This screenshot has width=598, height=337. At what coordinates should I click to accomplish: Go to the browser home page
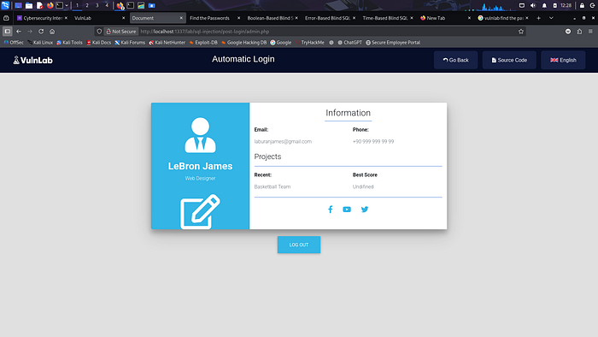coord(52,32)
